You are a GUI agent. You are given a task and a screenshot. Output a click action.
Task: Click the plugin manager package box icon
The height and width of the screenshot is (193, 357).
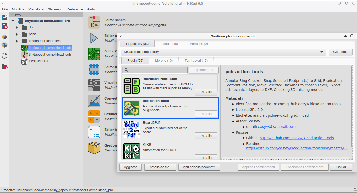coord(94,148)
